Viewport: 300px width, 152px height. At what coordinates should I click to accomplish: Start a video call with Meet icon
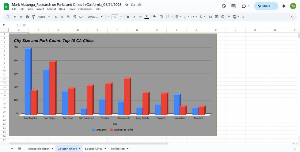click(x=244, y=6)
